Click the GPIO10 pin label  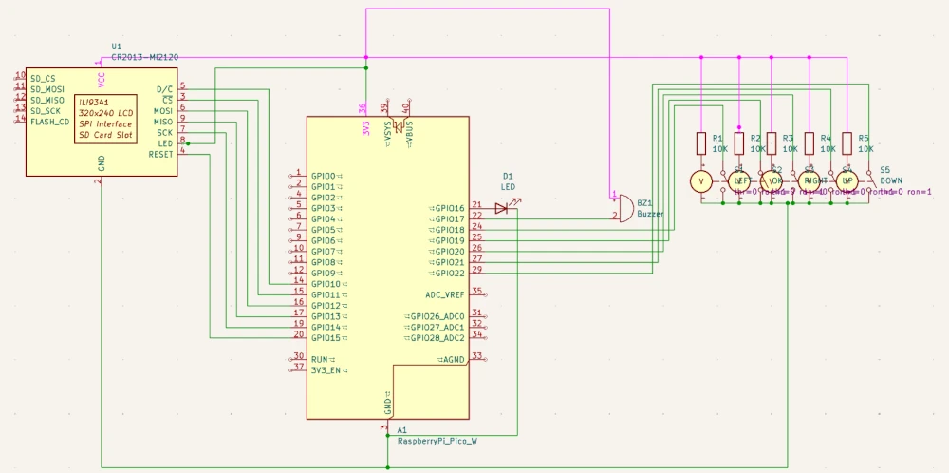(326, 284)
